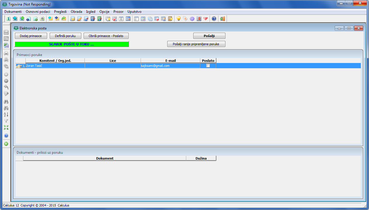The image size is (369, 210).
Task: Select the binoculars search icon in sidebar
Action: pos(6,101)
